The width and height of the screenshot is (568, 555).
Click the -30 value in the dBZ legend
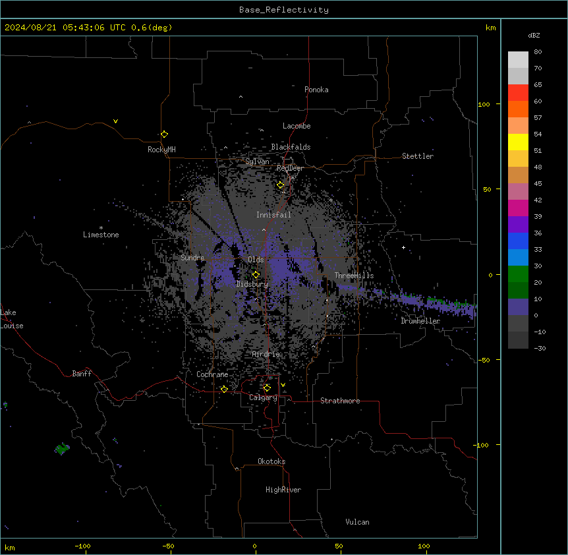(x=540, y=349)
